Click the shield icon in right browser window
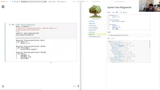This screenshot has height=90, width=160. [93, 2]
